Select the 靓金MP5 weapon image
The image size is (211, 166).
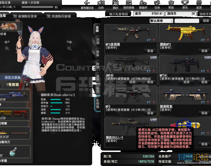pos(186,33)
